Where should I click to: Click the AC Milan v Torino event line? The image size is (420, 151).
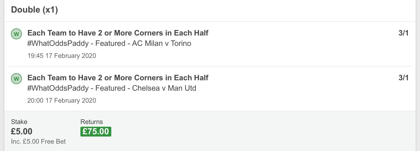[x=109, y=43]
